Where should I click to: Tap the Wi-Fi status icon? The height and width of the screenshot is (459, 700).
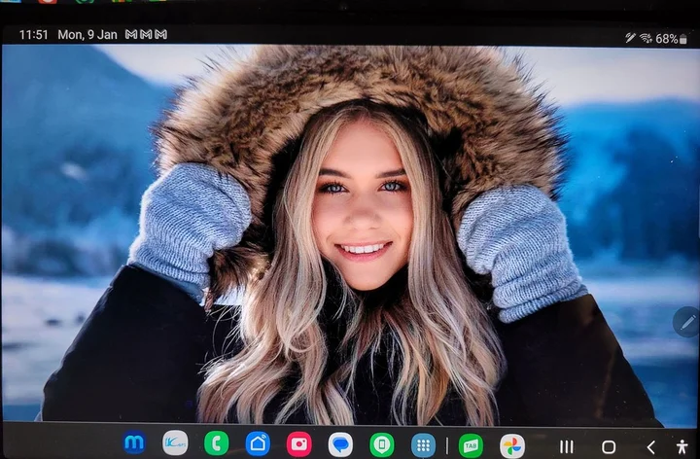646,38
